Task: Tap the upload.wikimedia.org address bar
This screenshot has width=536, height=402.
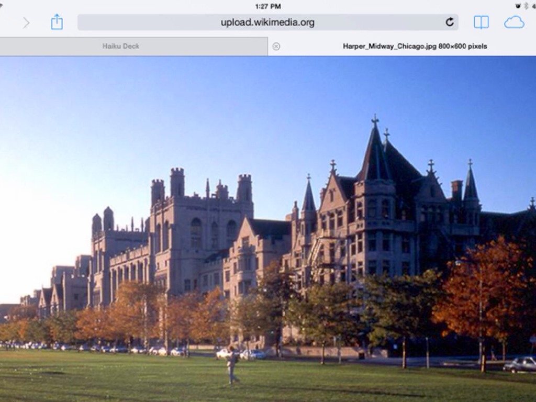Action: coord(267,22)
